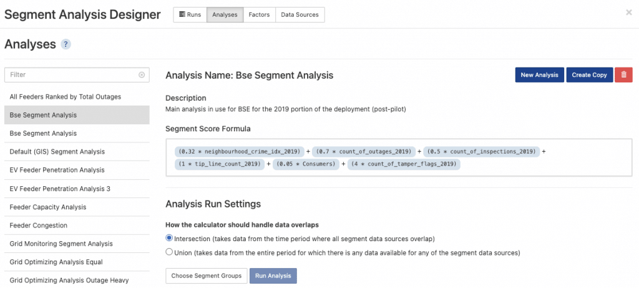639x288 pixels.
Task: Select the Intersection overlap option
Action: (169, 239)
